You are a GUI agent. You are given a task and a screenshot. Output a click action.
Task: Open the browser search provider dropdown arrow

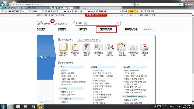[182, 5]
